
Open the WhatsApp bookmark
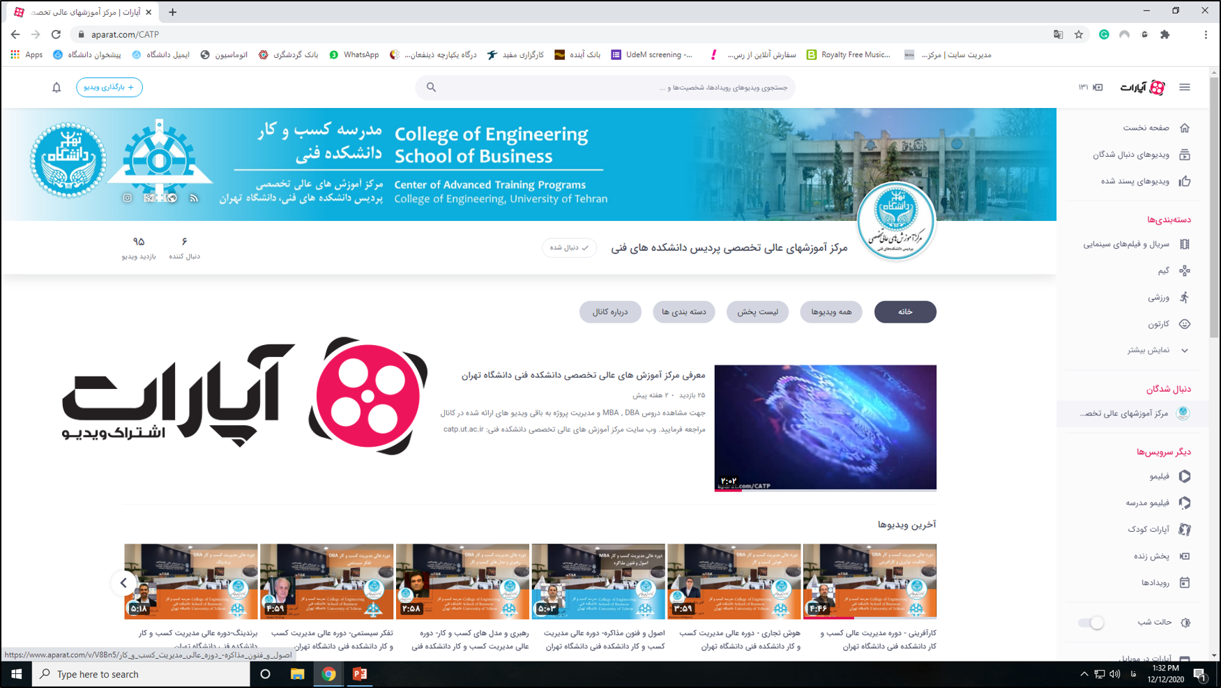coord(354,54)
